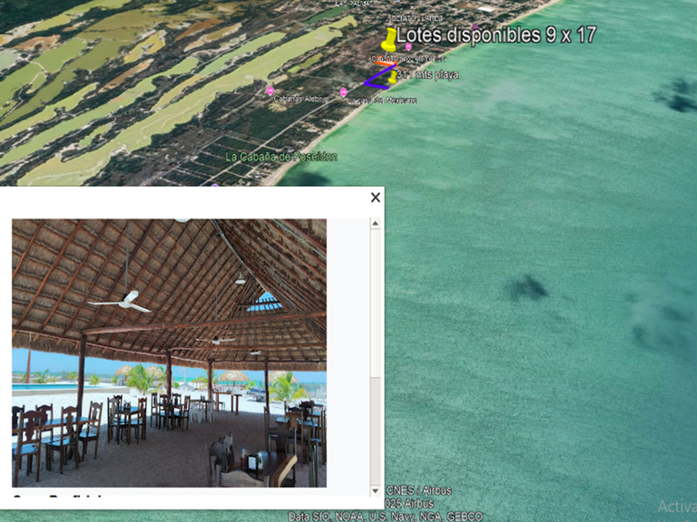The width and height of the screenshot is (697, 522).
Task: Click the 'Las Palmas' label at top of map
Action: 353,4
